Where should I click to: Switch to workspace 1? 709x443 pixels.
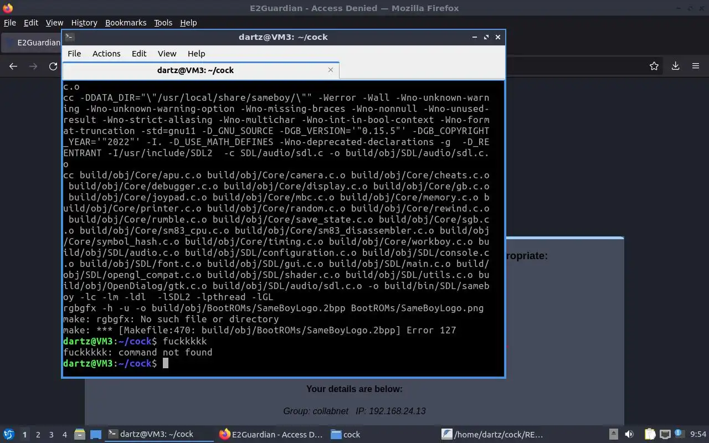click(x=24, y=435)
